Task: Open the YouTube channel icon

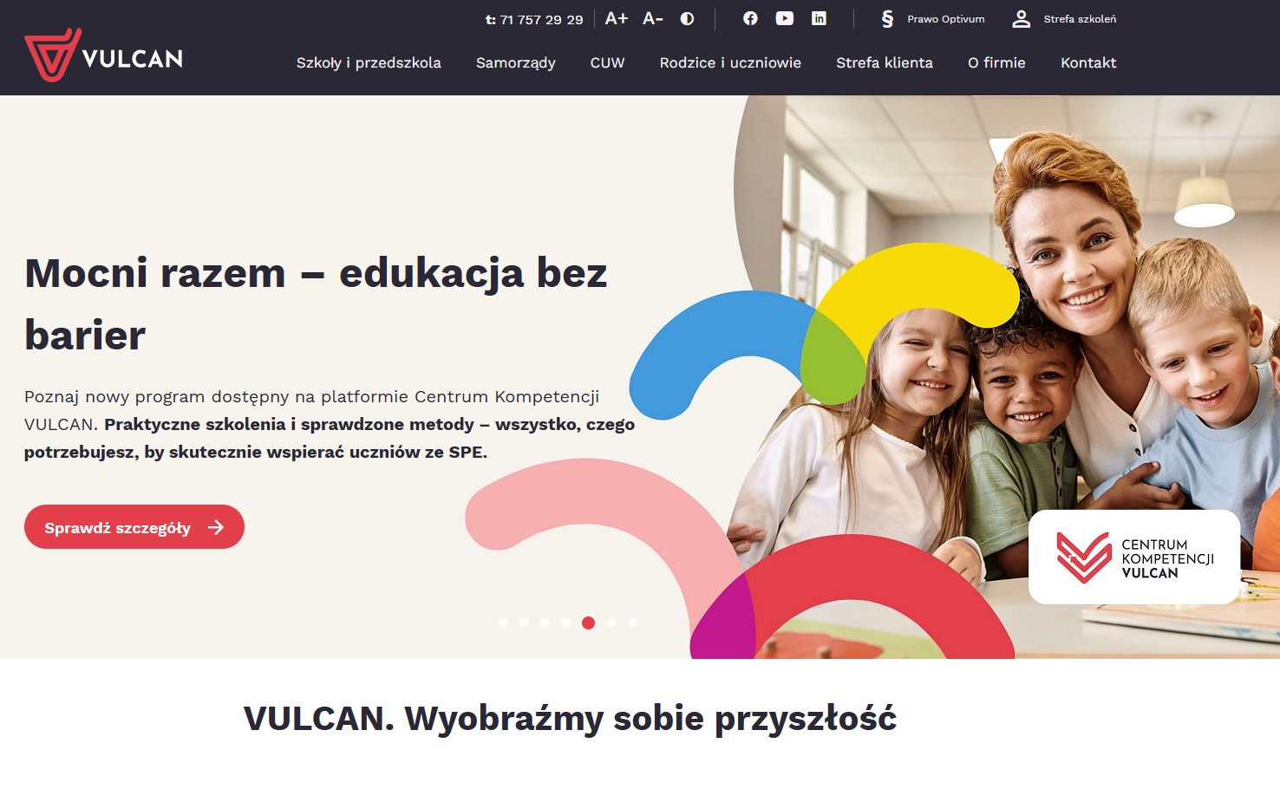Action: point(784,17)
